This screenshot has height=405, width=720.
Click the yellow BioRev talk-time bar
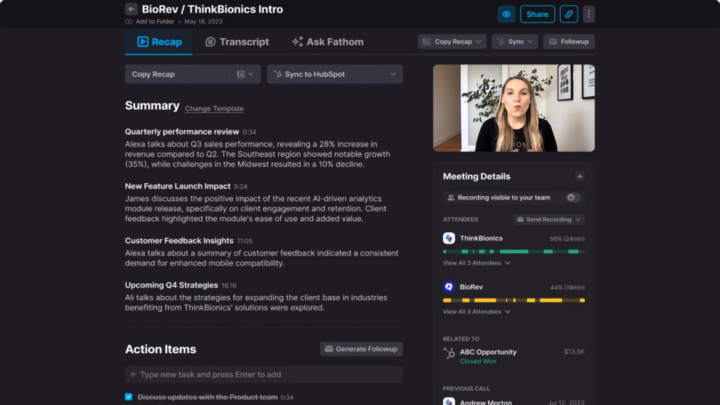[514, 300]
